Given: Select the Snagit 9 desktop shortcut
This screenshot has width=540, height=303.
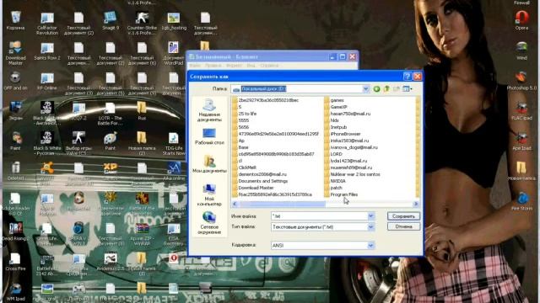Looking at the screenshot, I should coord(111,20).
